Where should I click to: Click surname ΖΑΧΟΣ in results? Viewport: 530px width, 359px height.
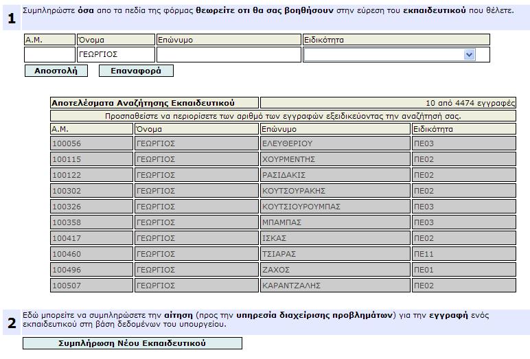[x=276, y=270]
